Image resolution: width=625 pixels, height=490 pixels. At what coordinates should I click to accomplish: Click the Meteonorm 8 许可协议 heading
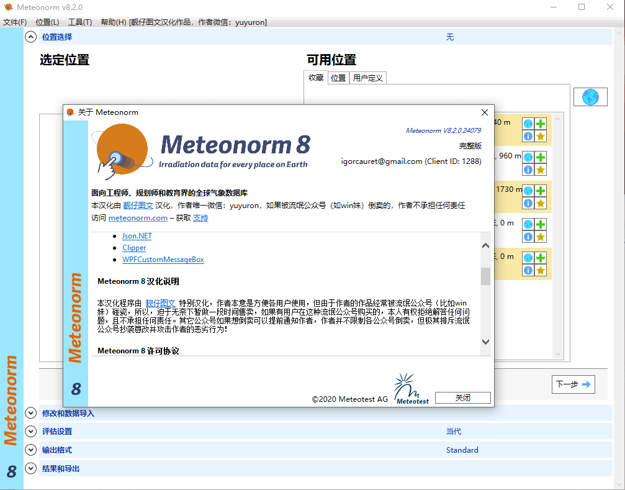pyautogui.click(x=138, y=351)
